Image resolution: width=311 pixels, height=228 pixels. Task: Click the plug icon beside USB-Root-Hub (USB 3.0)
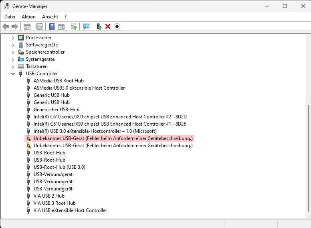pyautogui.click(x=28, y=167)
